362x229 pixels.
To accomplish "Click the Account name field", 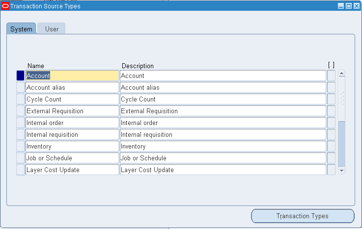I will (x=72, y=76).
